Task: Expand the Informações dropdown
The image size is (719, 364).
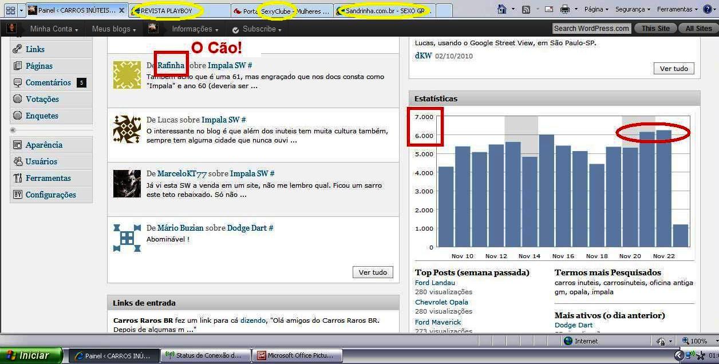Action: point(195,29)
